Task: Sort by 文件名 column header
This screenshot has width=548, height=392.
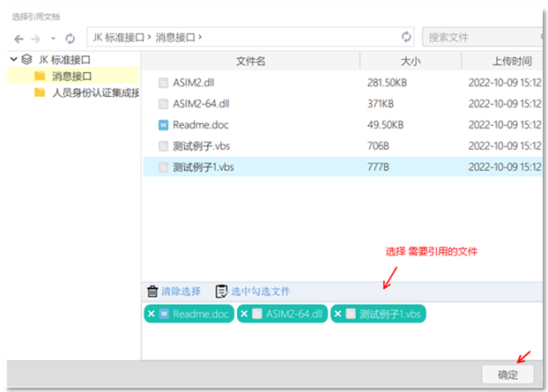Action: pyautogui.click(x=250, y=61)
